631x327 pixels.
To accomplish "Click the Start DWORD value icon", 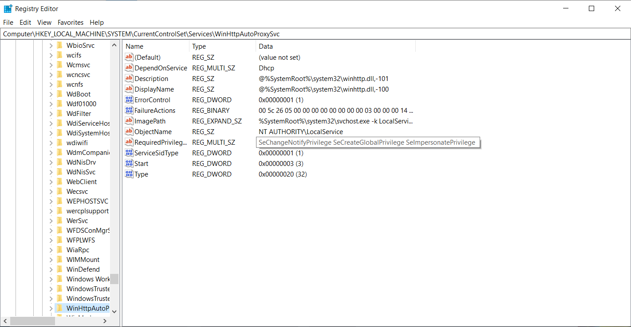I will (129, 163).
